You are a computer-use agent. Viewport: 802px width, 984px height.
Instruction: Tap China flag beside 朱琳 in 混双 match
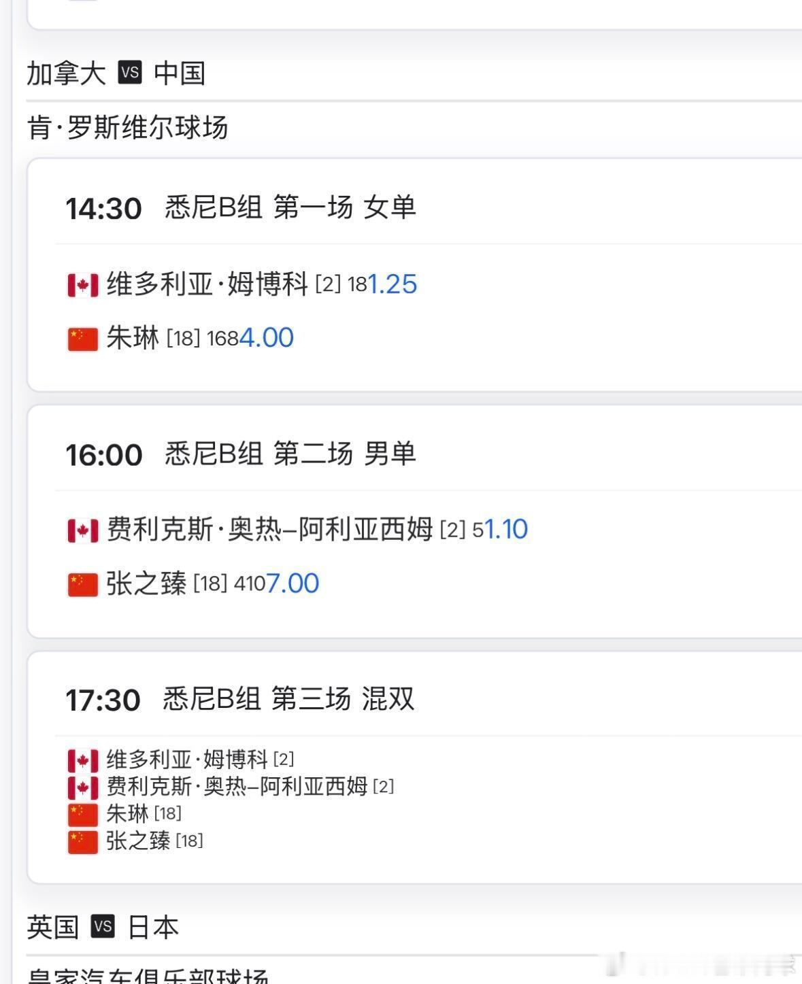tap(82, 814)
